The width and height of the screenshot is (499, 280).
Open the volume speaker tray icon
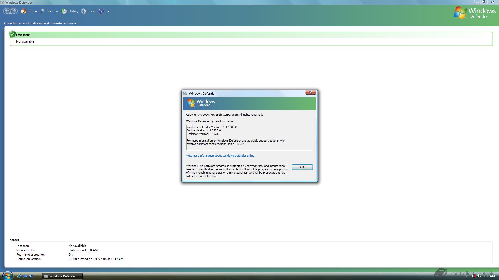pos(479,276)
